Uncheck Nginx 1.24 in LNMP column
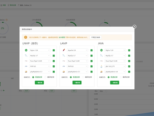Image resolution: width=154 pixels, height=116 pixels. click(54, 50)
